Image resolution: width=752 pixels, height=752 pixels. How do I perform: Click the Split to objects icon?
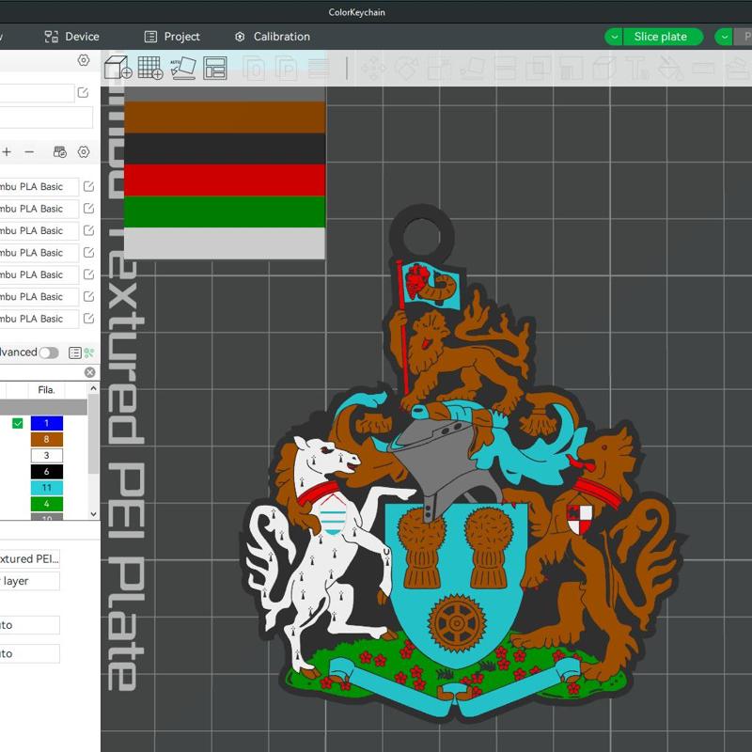(x=254, y=68)
